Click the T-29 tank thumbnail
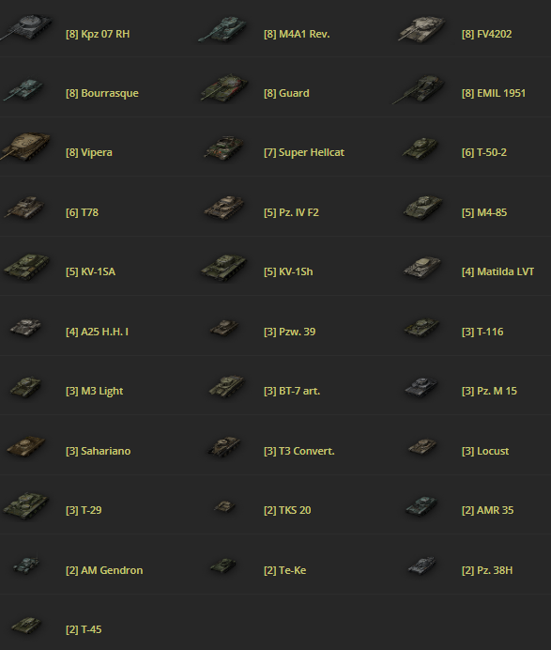The height and width of the screenshot is (650, 551). pyautogui.click(x=25, y=505)
